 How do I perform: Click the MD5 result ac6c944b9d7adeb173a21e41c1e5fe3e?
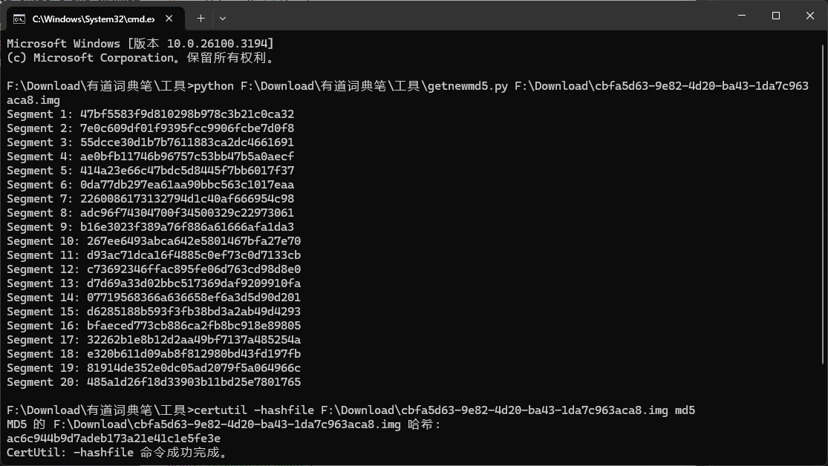pos(114,439)
